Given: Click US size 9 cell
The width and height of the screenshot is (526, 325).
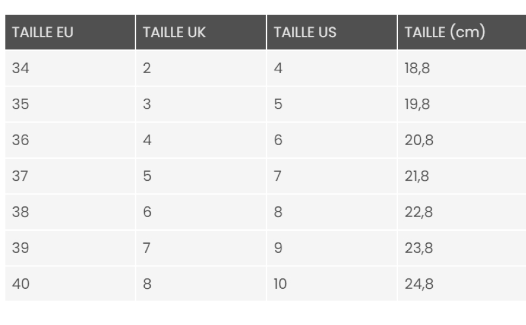Looking at the screenshot, I should (x=278, y=248).
